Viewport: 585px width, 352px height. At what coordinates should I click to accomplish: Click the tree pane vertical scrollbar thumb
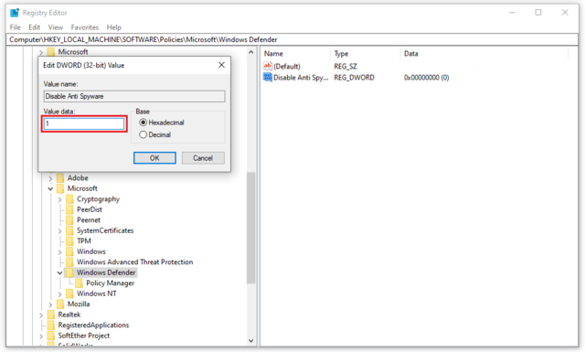[x=251, y=228]
